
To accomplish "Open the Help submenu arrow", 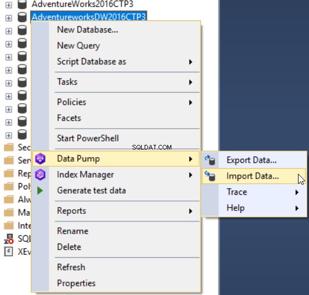I will (297, 208).
